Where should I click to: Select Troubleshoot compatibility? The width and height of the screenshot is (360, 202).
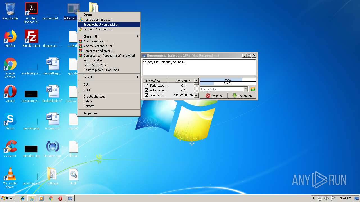point(109,24)
